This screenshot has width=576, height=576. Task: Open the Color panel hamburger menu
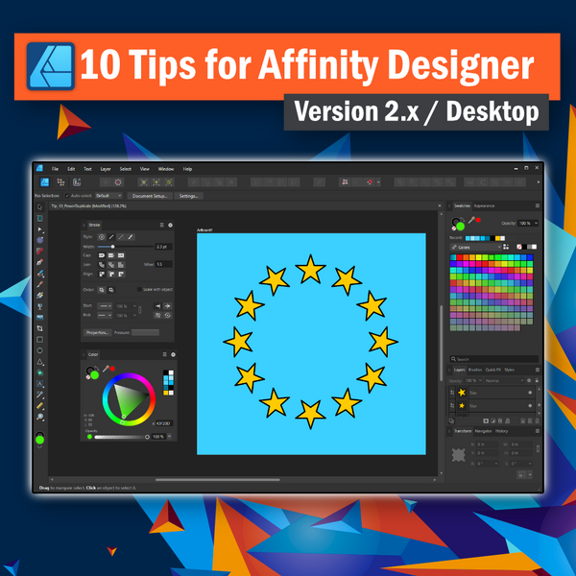coord(164,354)
